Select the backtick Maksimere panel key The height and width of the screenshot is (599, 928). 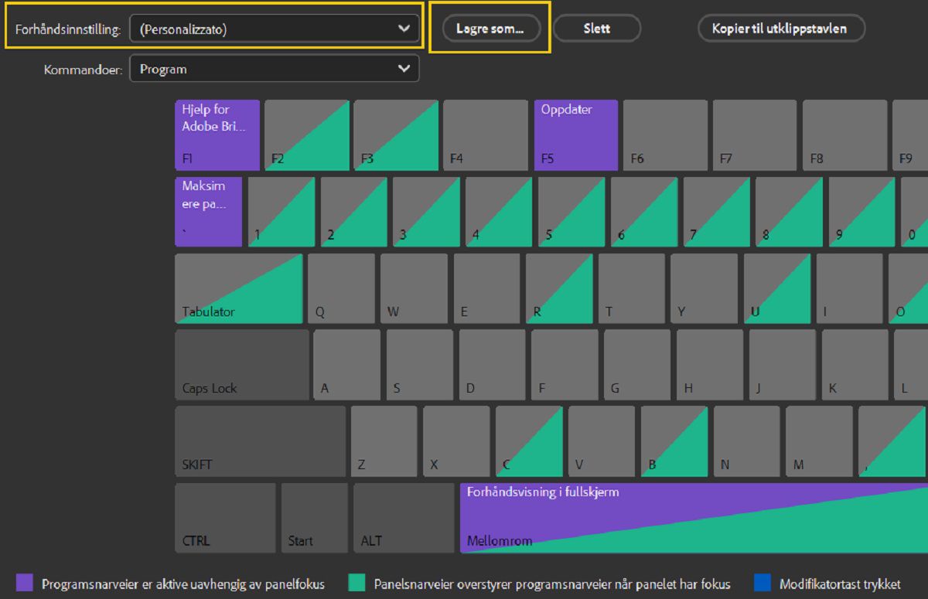(209, 212)
